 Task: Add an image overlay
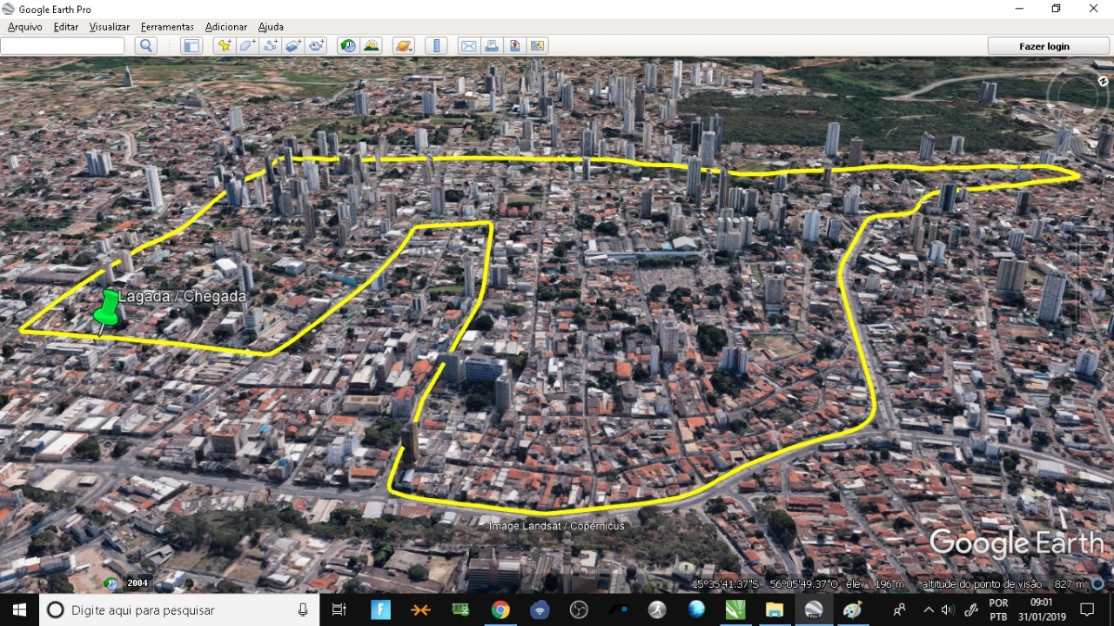click(293, 46)
